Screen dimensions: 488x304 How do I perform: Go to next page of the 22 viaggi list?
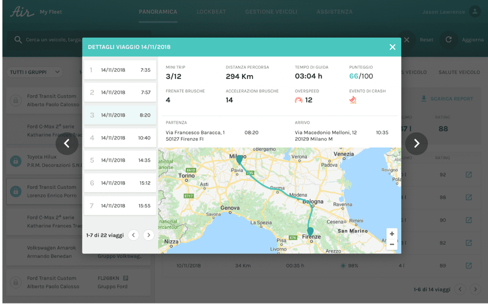click(148, 235)
